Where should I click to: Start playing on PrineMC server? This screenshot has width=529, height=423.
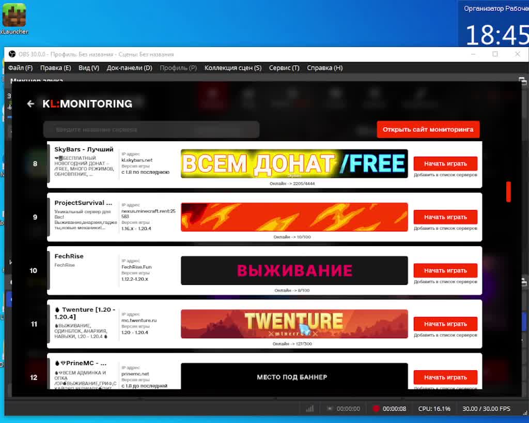tap(445, 377)
